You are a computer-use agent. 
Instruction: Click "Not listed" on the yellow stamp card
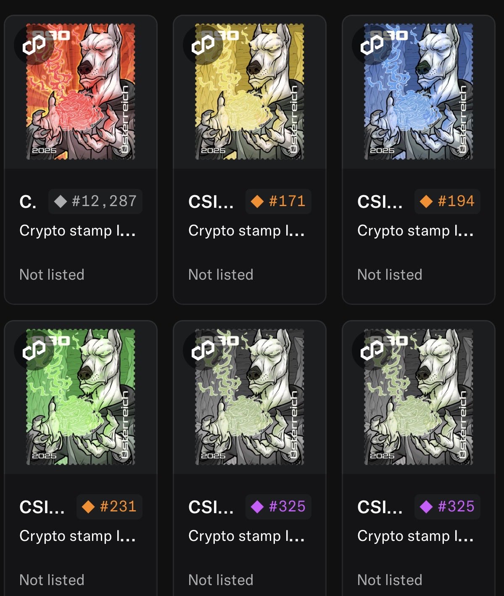pos(221,275)
